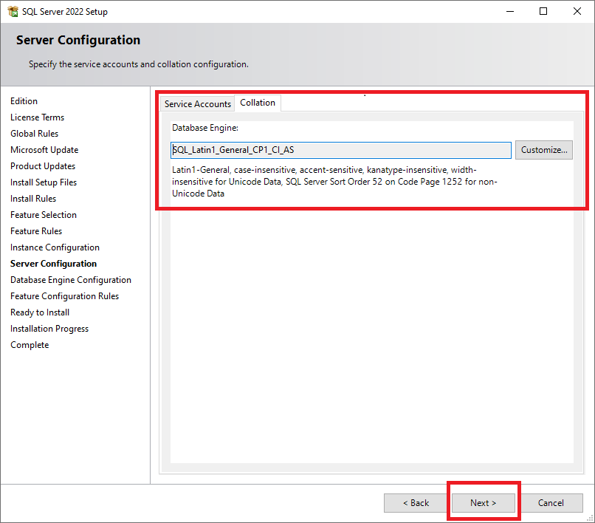
Task: Select Database Engine Configuration step
Action: [71, 280]
